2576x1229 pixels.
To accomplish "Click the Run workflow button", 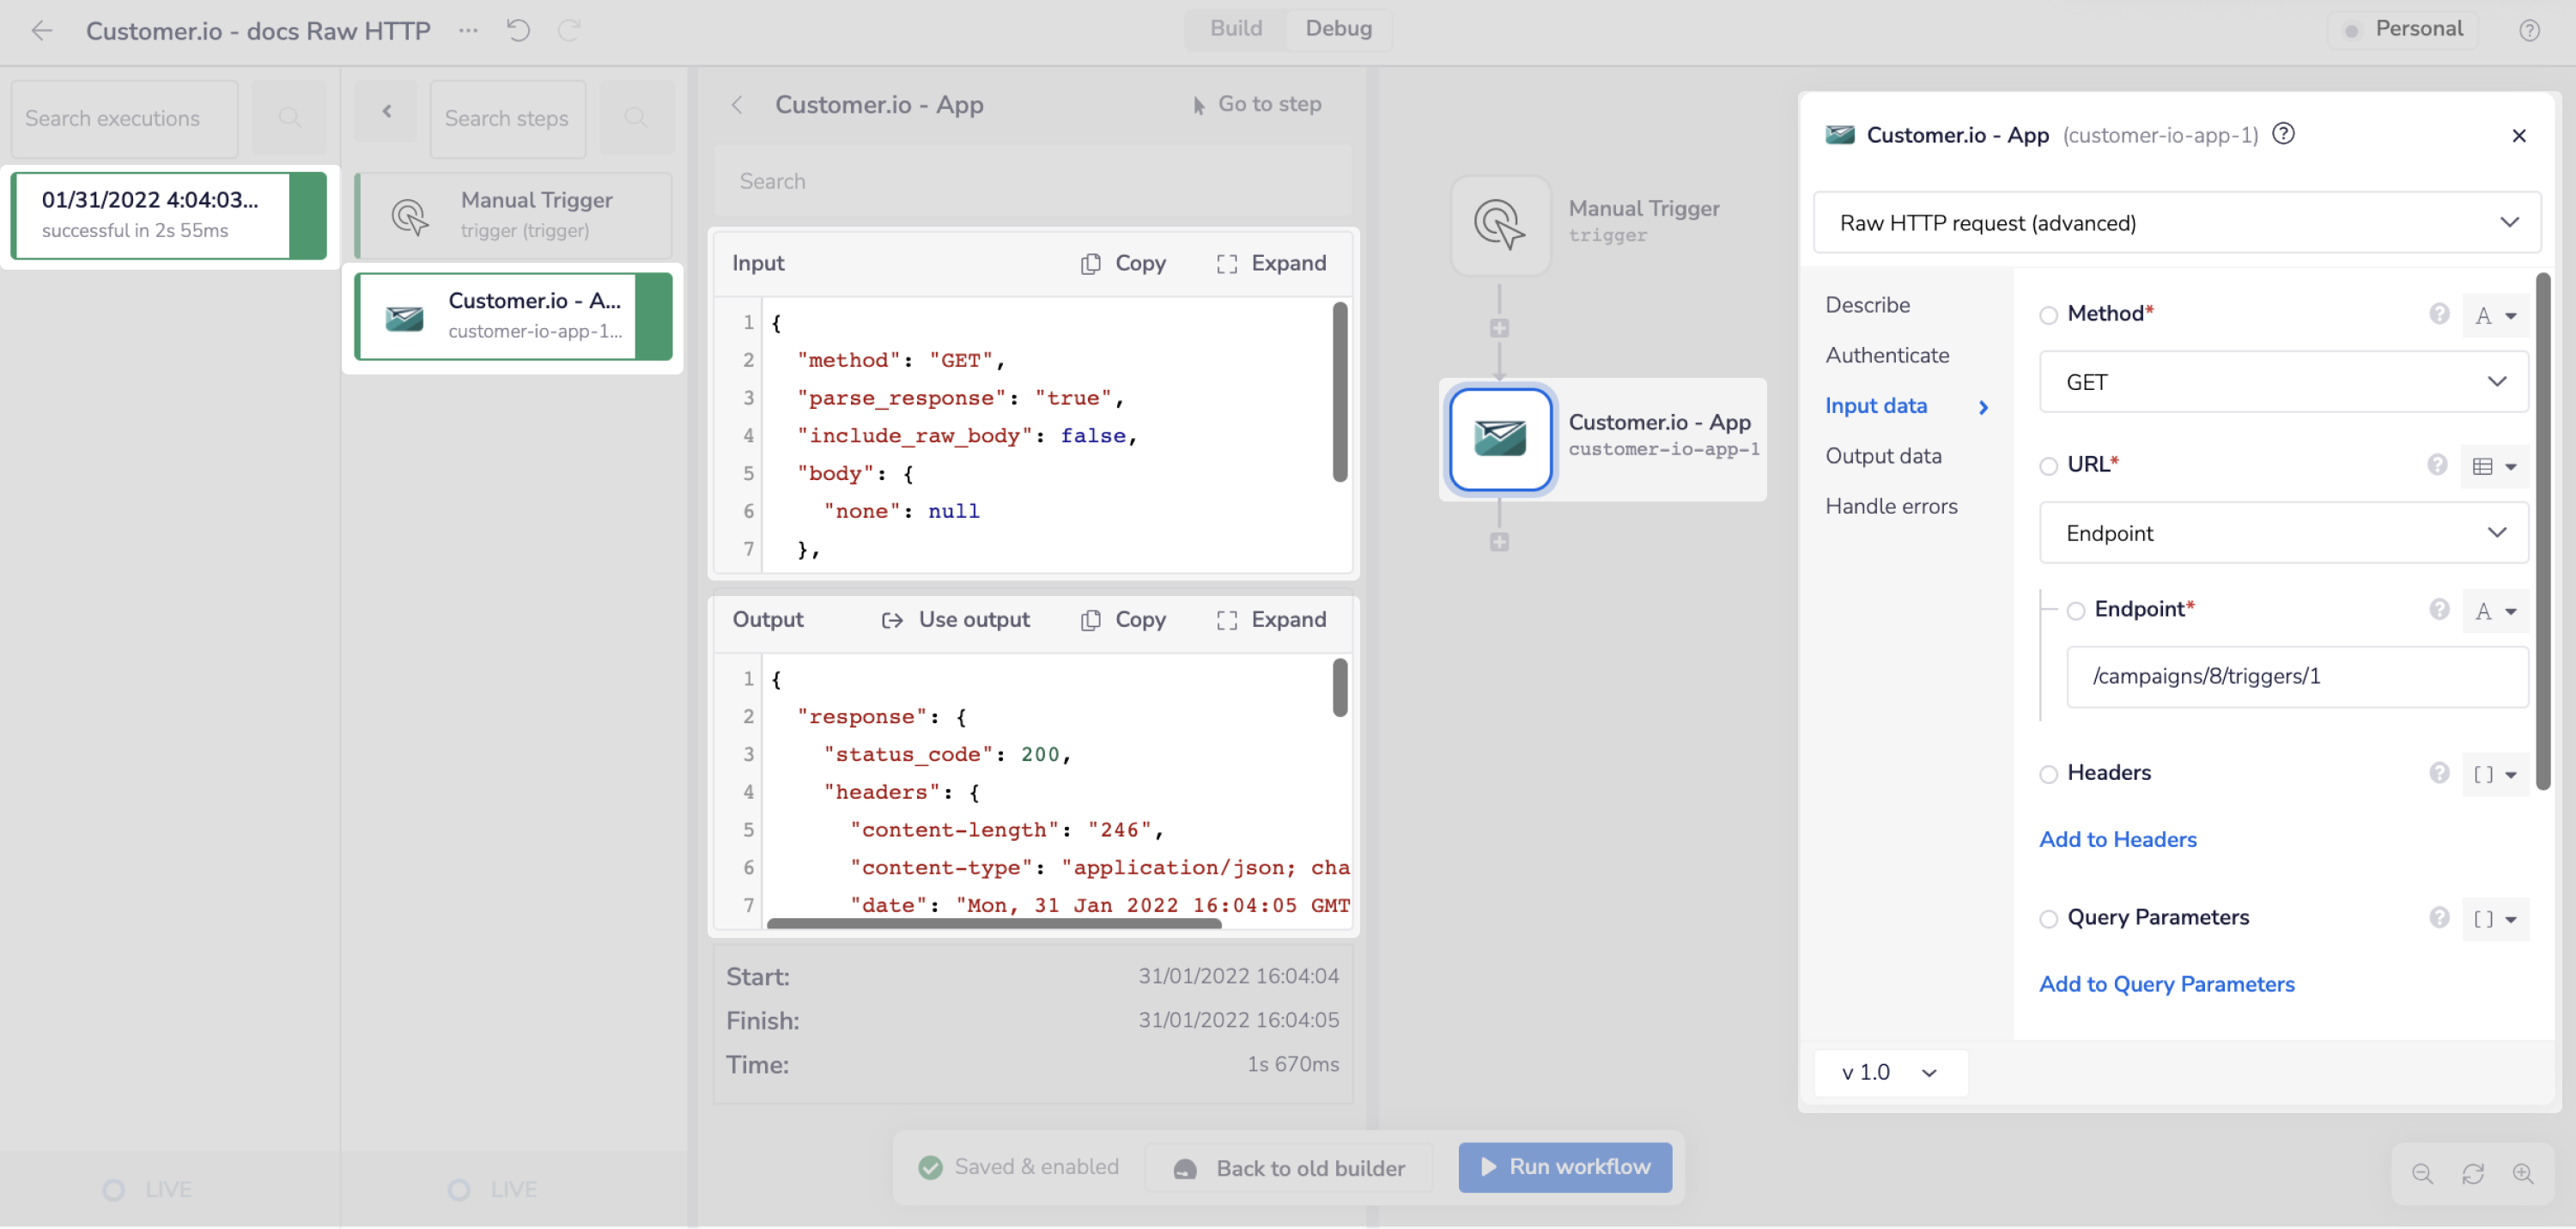I will [x=1564, y=1167].
